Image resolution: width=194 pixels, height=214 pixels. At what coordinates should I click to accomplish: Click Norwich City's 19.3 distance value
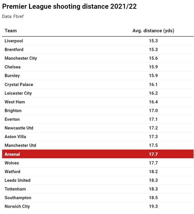(153, 206)
